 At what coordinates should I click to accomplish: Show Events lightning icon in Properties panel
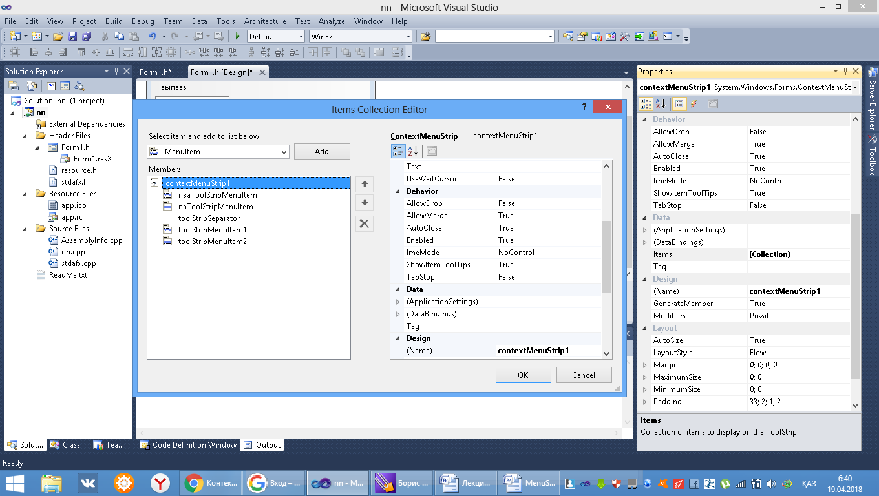click(x=694, y=103)
